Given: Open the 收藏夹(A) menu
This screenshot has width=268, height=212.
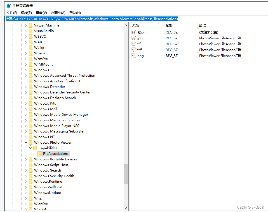Looking at the screenshot, I should coord(58,13).
